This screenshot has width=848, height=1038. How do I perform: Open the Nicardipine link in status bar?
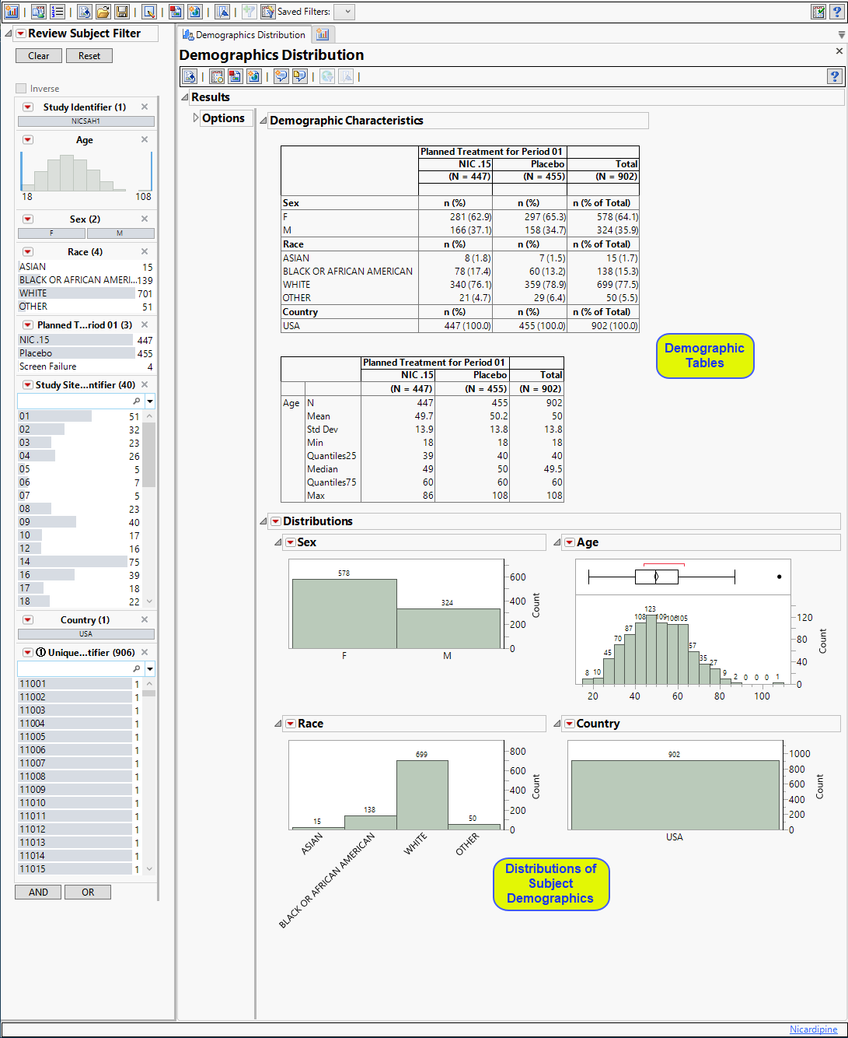(x=814, y=1029)
